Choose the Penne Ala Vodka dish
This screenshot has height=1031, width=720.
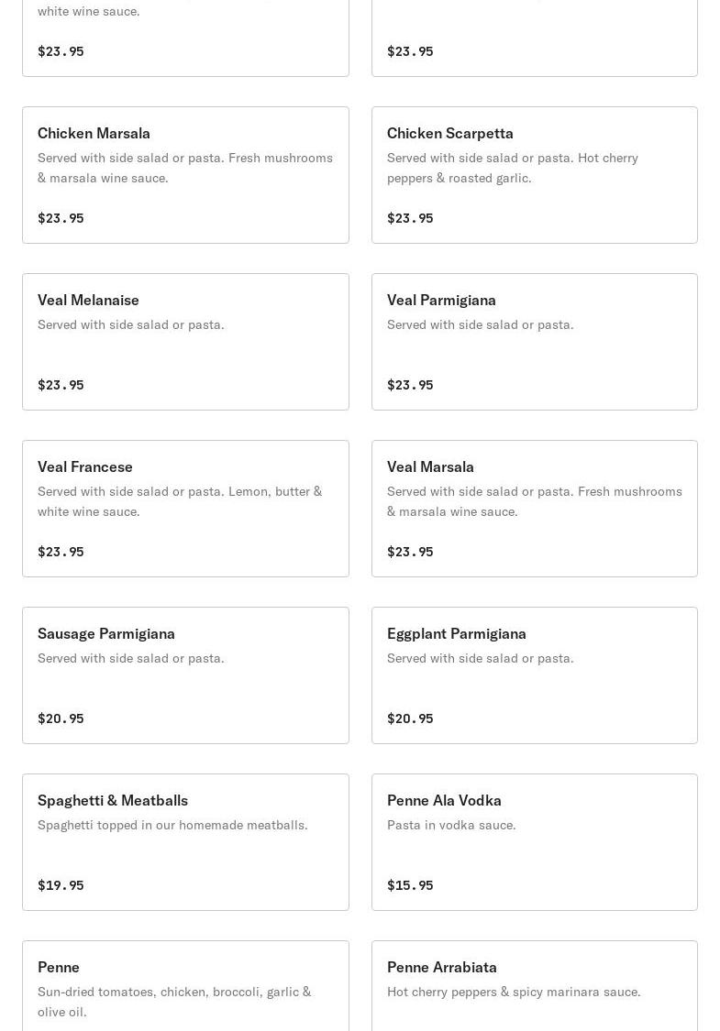(534, 842)
